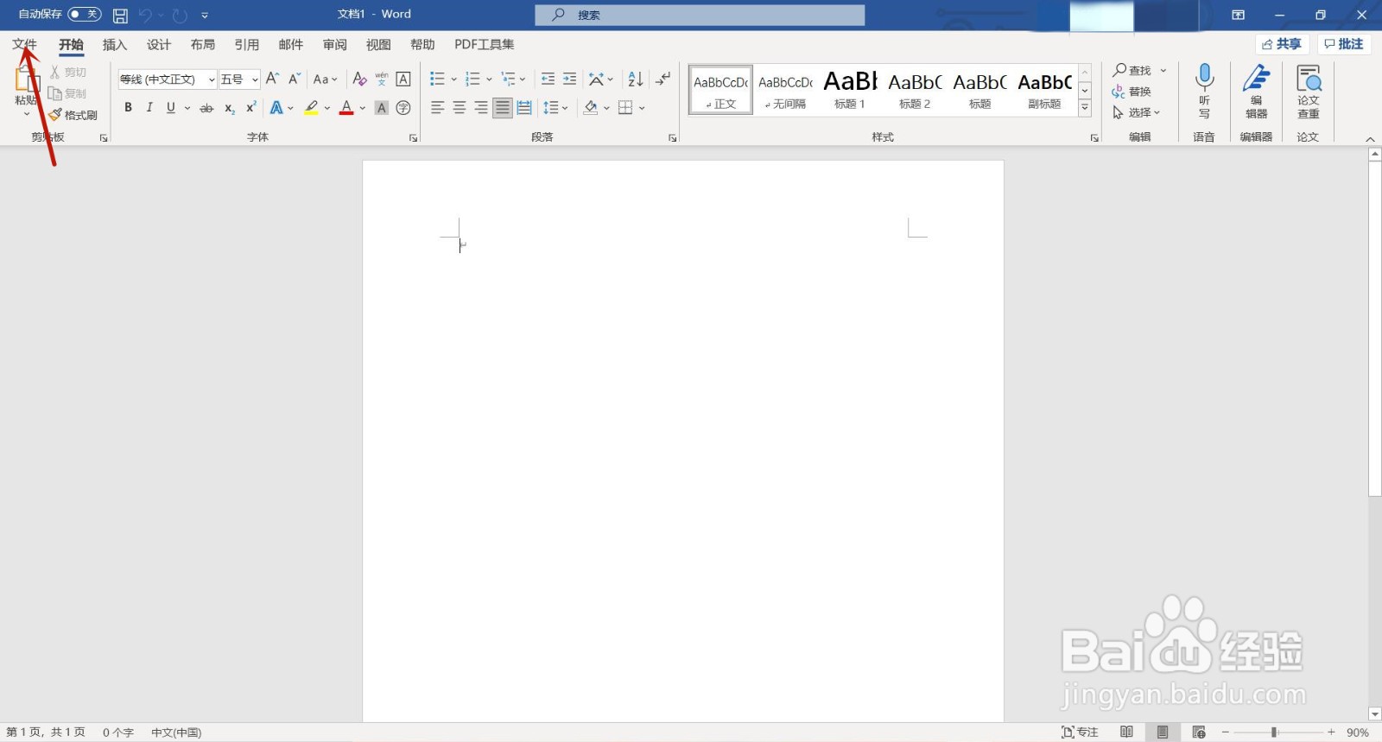Click the paper check (论文查重) icon
1382x742 pixels.
coord(1309,79)
